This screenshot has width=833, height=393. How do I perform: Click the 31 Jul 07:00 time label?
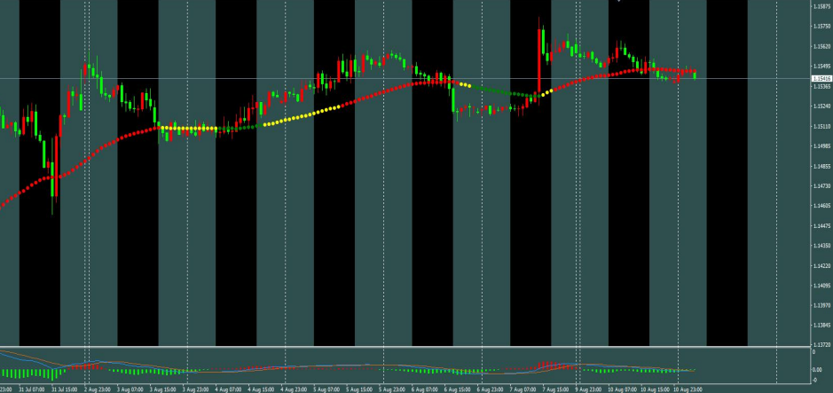30,389
